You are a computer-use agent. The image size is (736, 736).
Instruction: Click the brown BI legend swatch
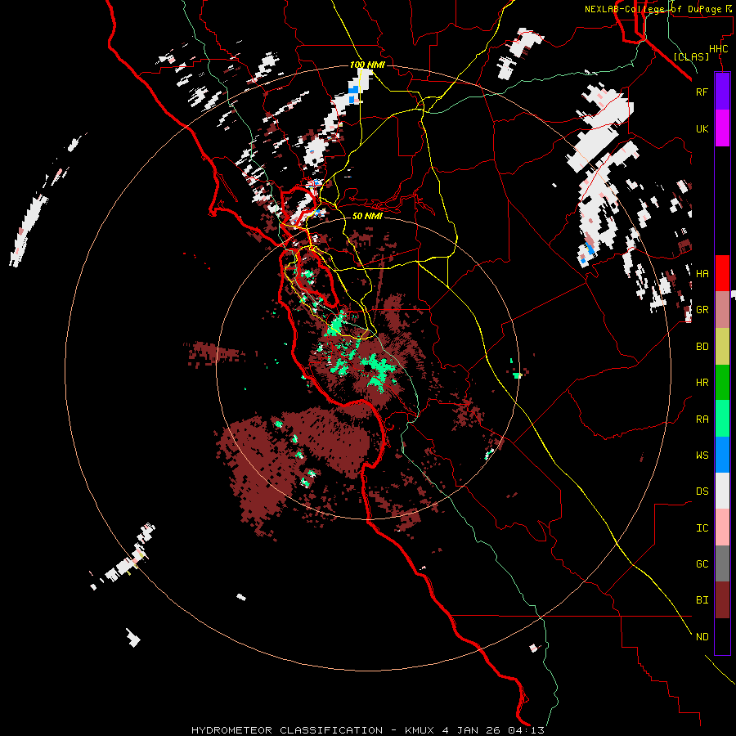point(722,600)
